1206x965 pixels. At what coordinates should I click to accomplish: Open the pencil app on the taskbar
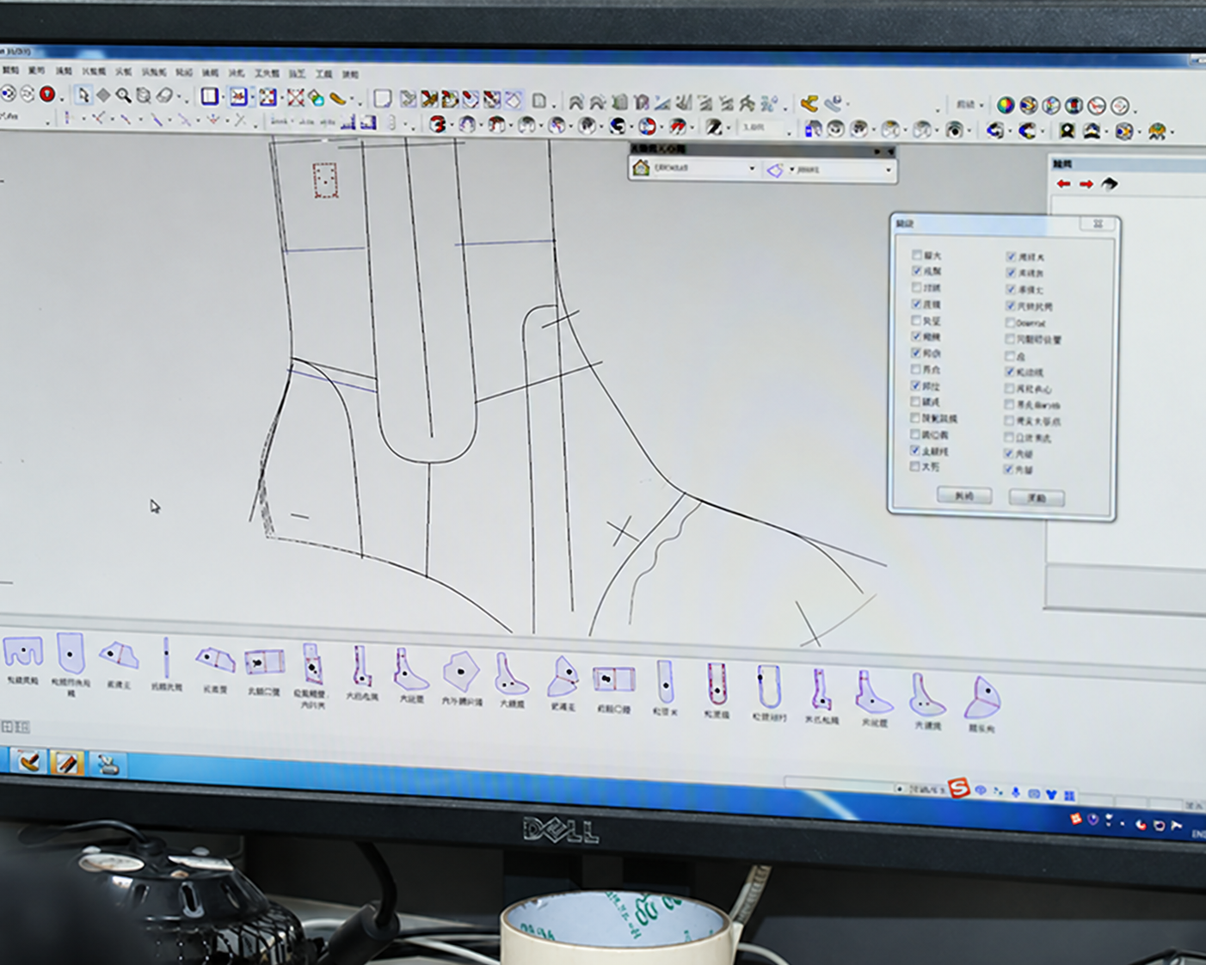point(66,763)
